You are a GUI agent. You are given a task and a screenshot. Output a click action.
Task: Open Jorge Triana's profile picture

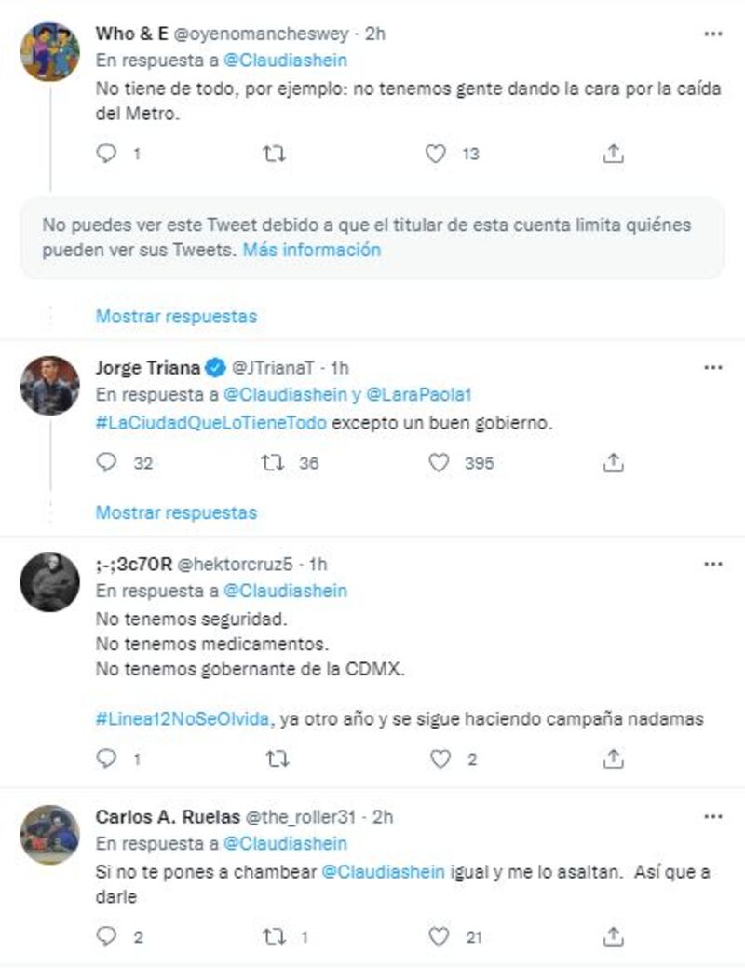50,385
